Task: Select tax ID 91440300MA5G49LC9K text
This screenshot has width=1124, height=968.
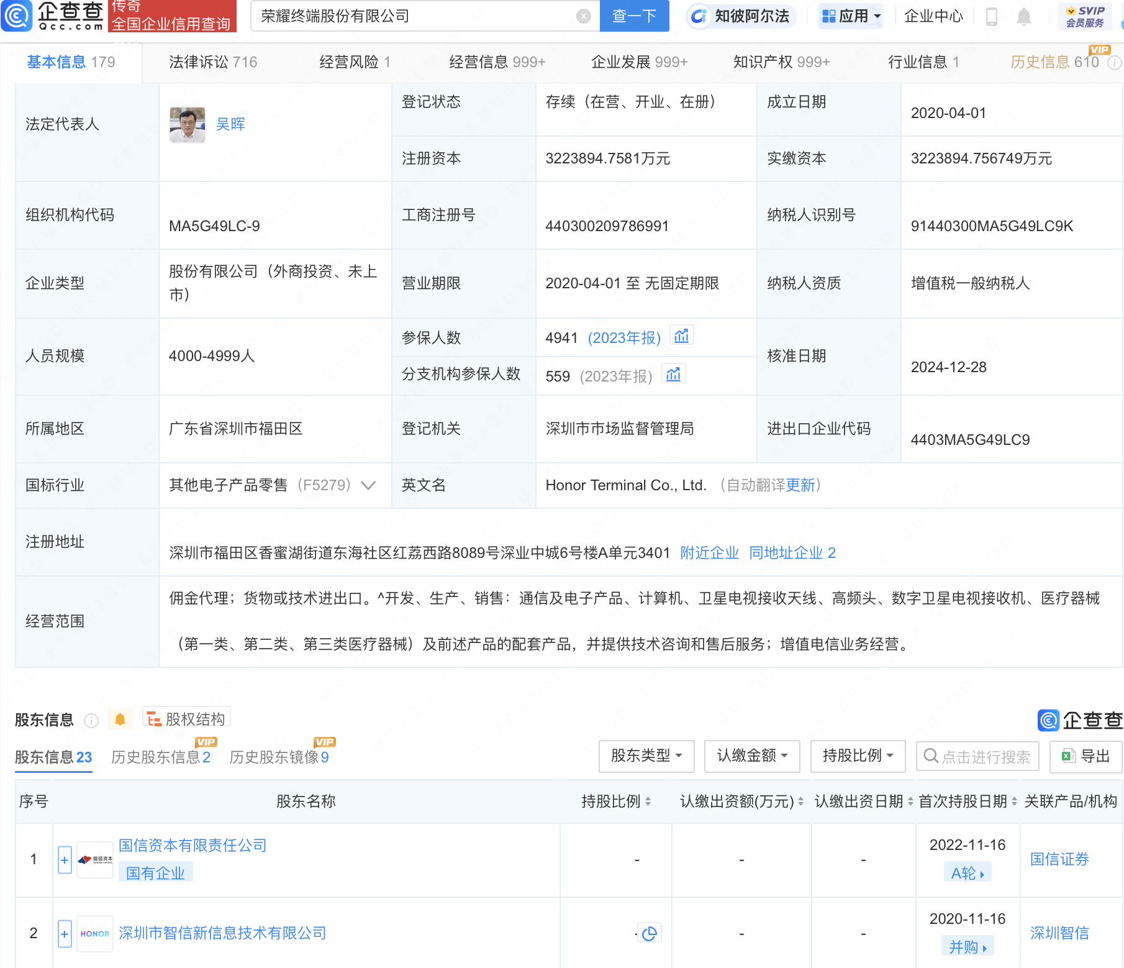Action: point(992,226)
